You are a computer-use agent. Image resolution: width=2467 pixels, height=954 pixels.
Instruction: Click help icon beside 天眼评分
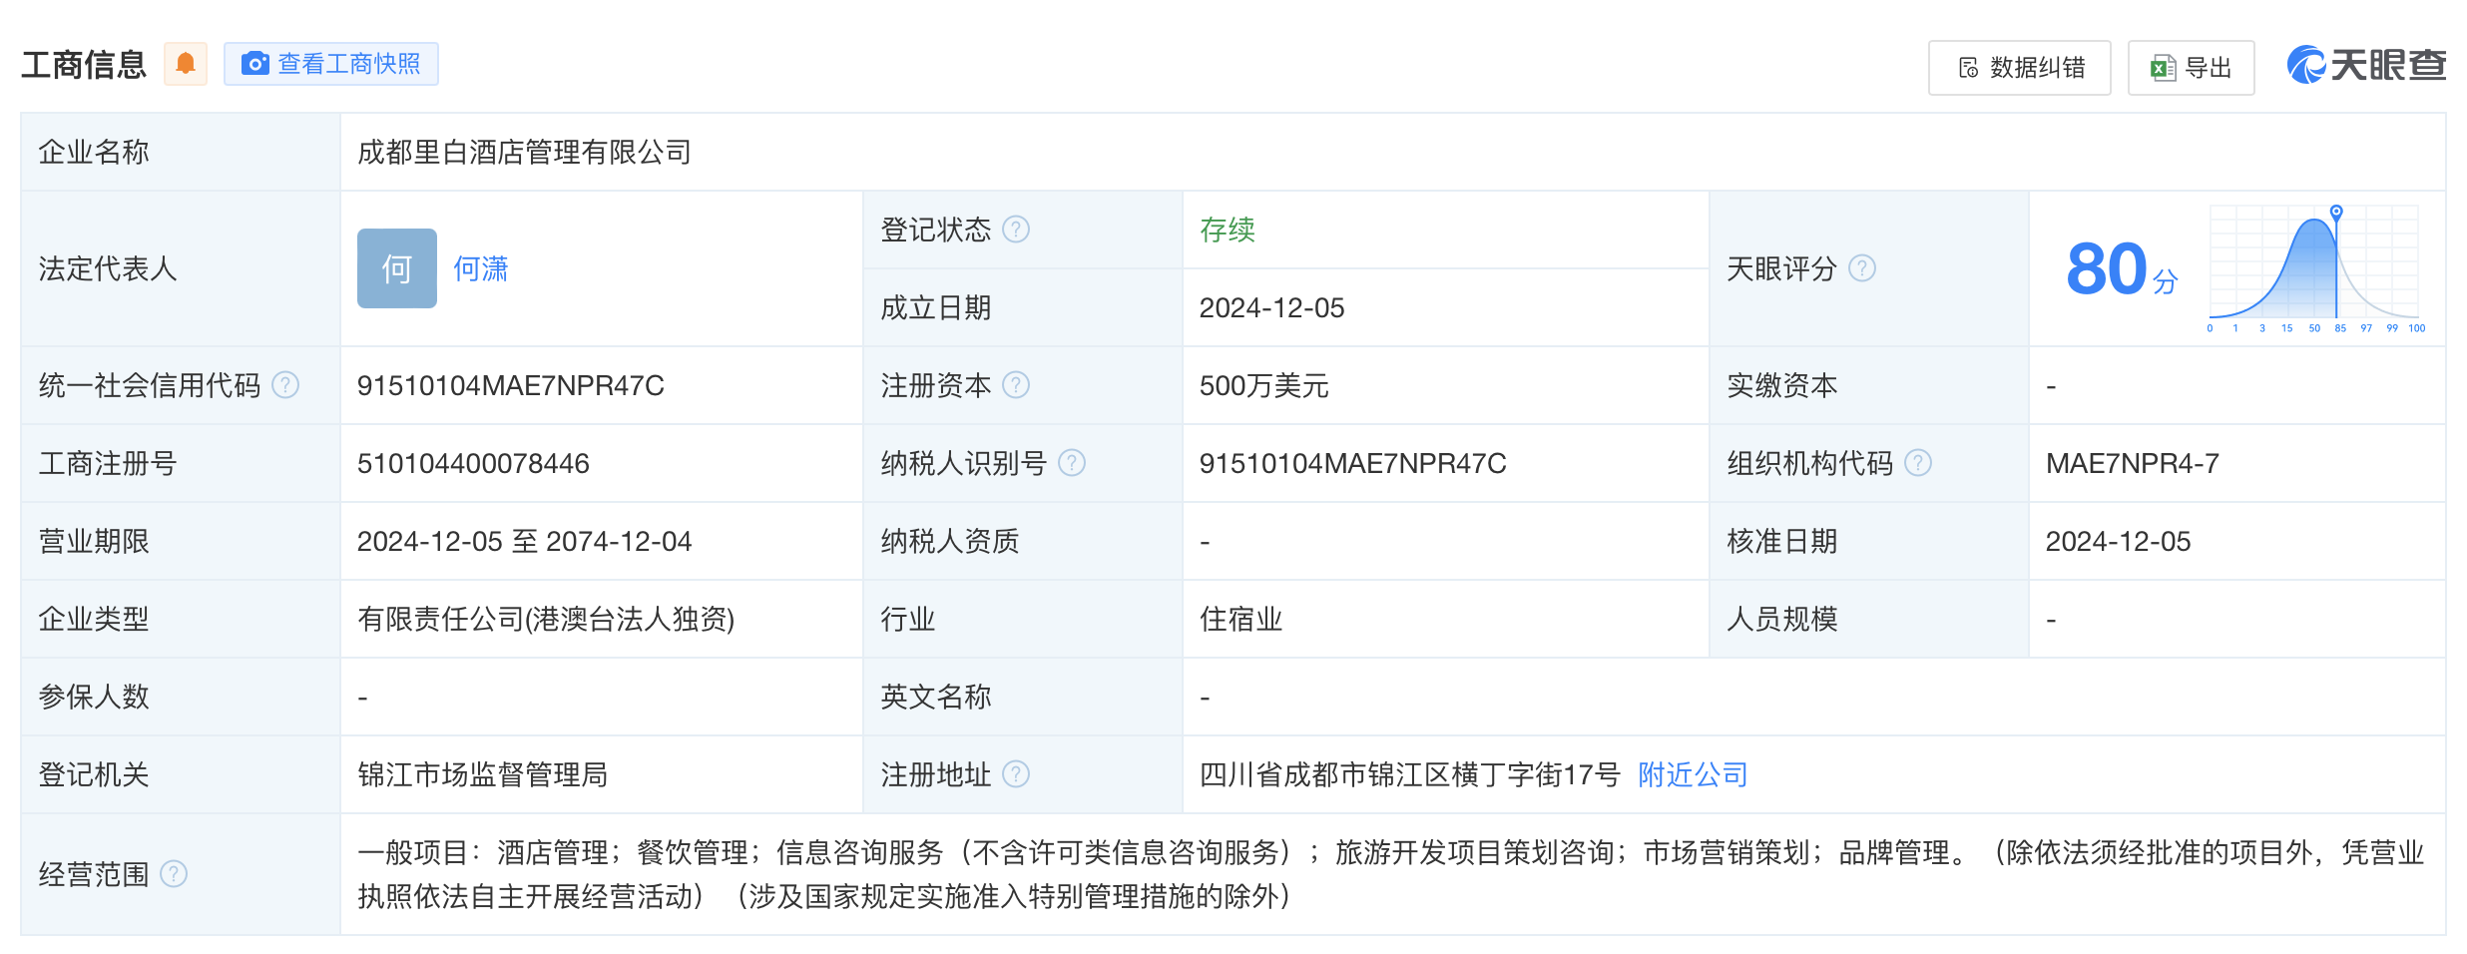1862,268
